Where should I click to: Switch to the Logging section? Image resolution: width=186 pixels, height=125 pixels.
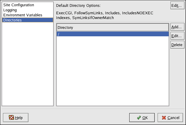pyautogui.click(x=10, y=10)
